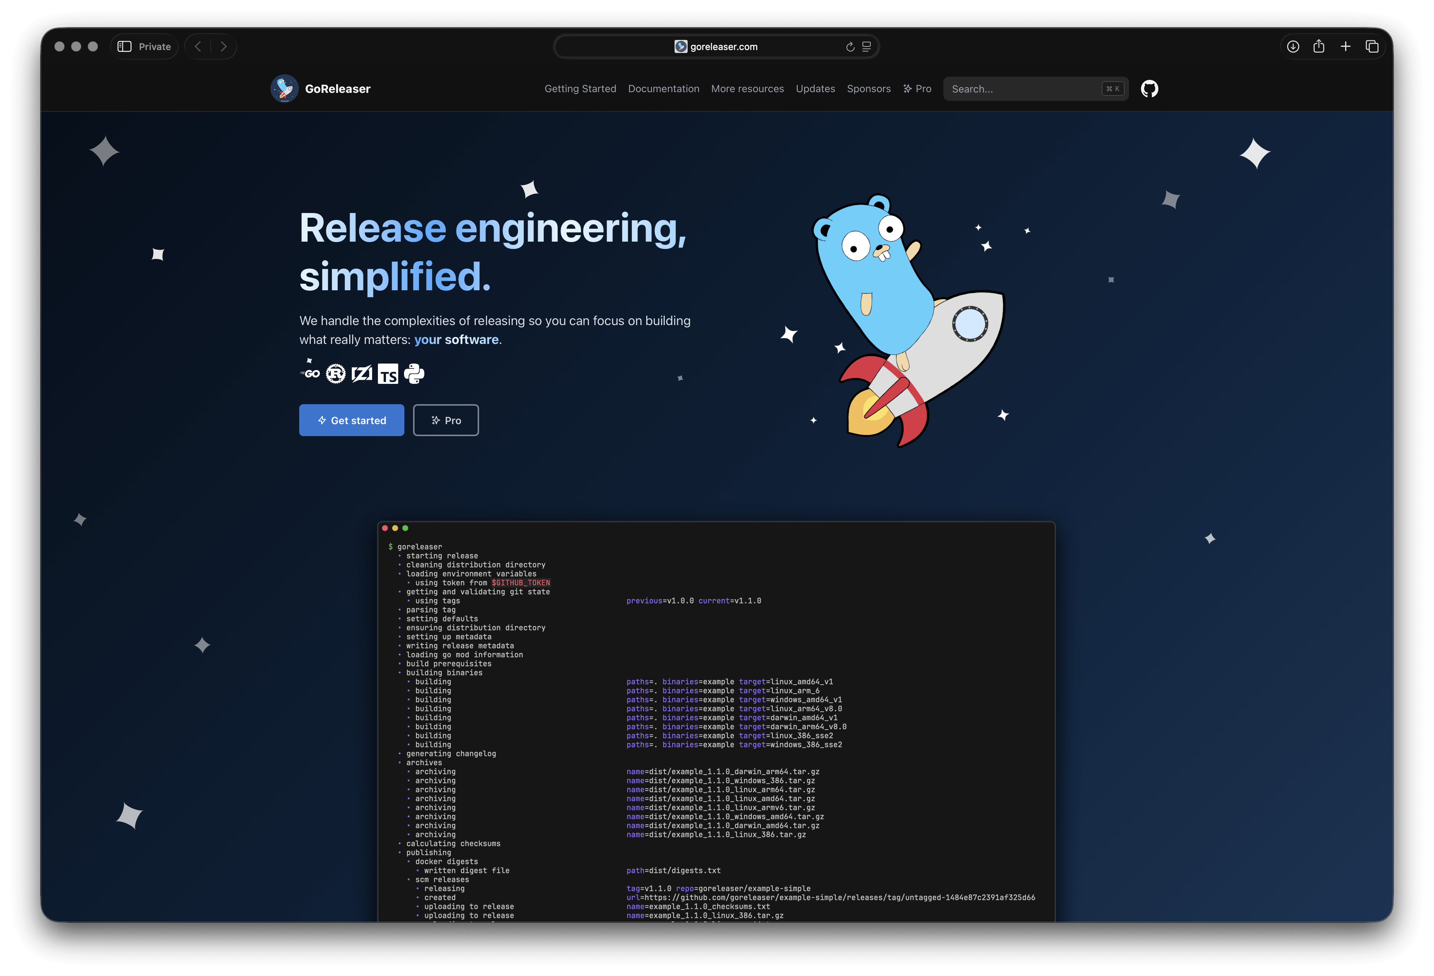Click the Go language logo icon
This screenshot has height=976, width=1434.
tap(311, 373)
